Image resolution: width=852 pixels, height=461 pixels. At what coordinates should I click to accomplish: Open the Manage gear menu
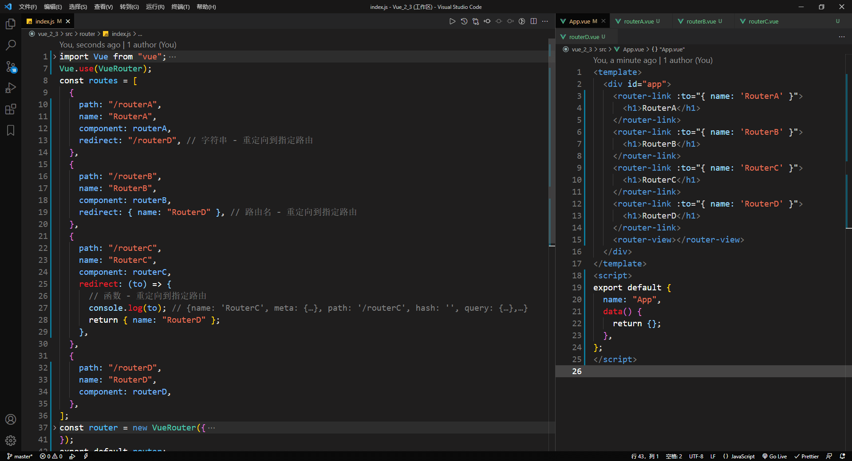coord(11,441)
